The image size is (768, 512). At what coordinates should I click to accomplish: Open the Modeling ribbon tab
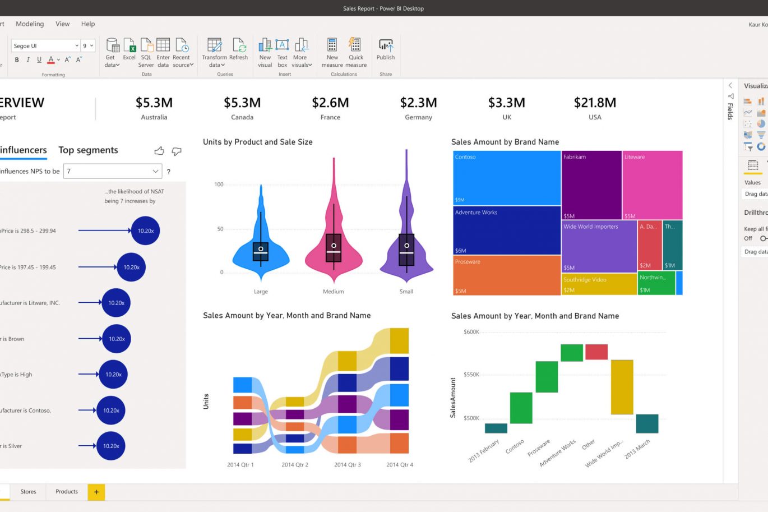coord(30,24)
